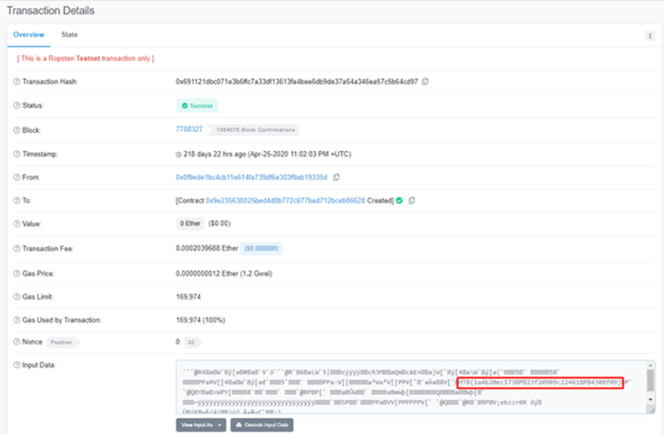The height and width of the screenshot is (434, 664).
Task: Click the Input Data box resize handle
Action: click(x=651, y=410)
